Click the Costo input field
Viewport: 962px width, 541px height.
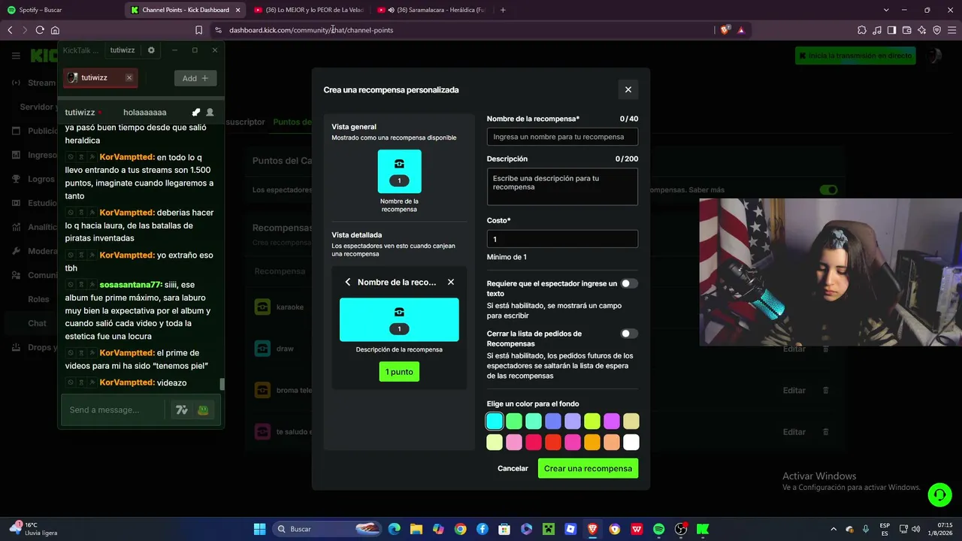(562, 239)
